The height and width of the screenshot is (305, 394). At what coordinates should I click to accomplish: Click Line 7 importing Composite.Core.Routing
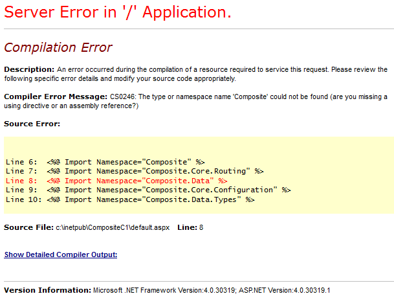click(135, 171)
